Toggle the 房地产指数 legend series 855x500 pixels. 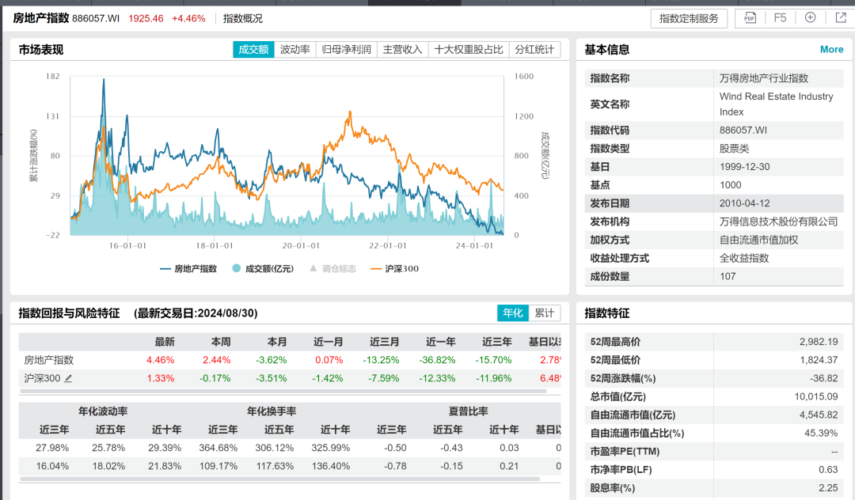188,268
